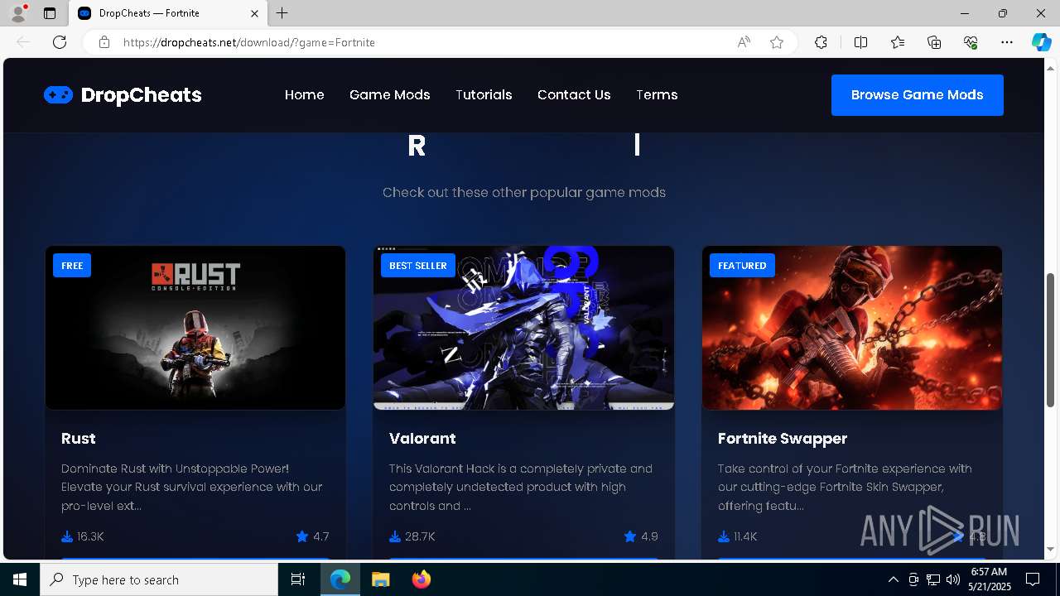Open File Explorer from the taskbar
The height and width of the screenshot is (596, 1060).
[x=380, y=579]
